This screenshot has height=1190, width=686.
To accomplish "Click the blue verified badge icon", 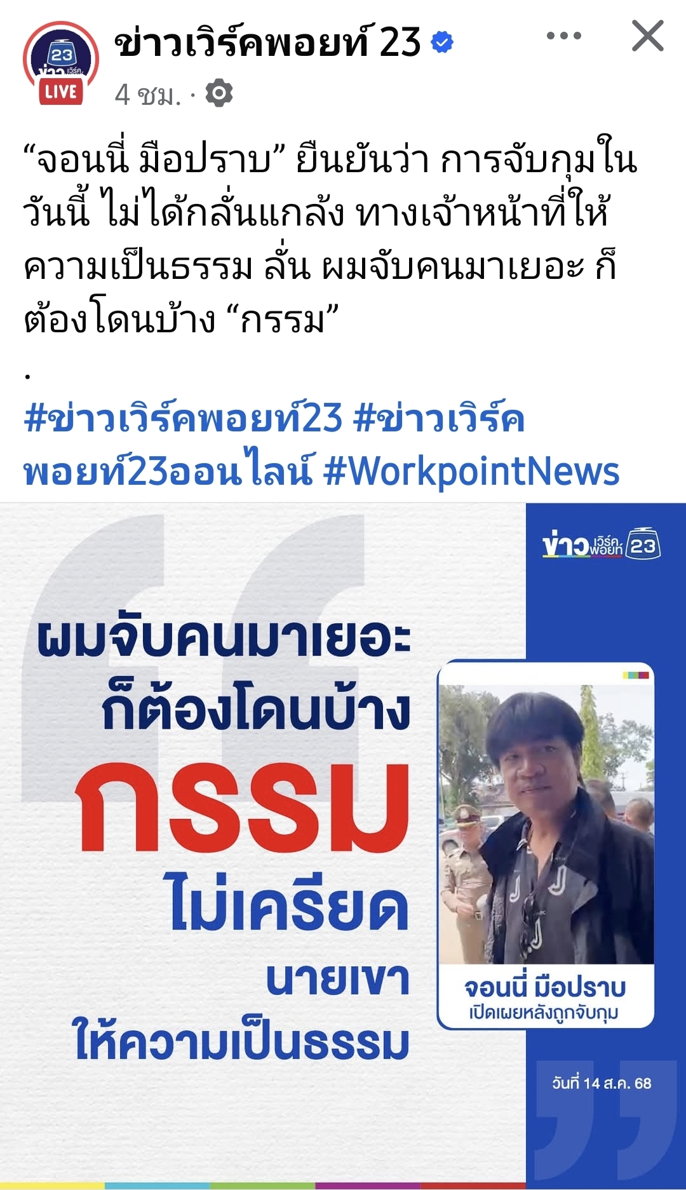I will (442, 43).
